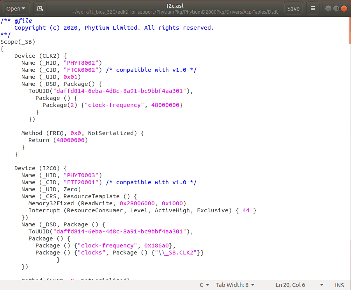
Task: Click the file path subtitle in header
Action: tap(175, 12)
